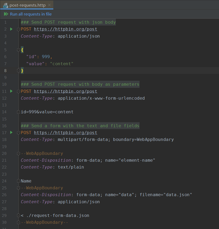
Task: Open the httpbin.org/post URL on line 17
Action: pyautogui.click(x=65, y=133)
